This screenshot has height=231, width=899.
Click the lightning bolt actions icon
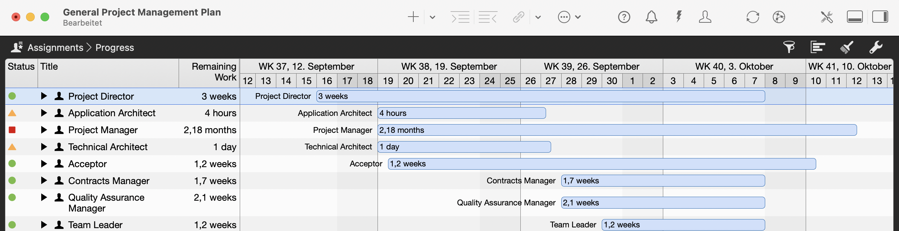[679, 17]
